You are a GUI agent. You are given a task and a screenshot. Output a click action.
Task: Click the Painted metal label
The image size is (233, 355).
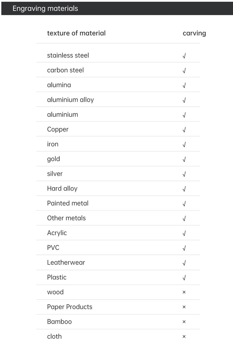pos(68,203)
